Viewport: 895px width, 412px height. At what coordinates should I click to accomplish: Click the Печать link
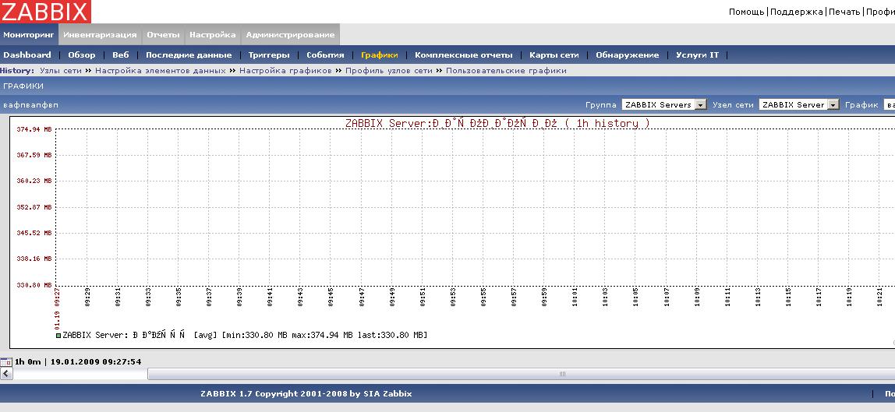[x=844, y=12]
